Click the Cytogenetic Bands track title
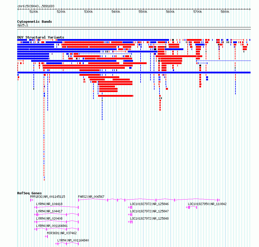Image resolution: width=259 pixels, height=247 pixels. click(35, 22)
